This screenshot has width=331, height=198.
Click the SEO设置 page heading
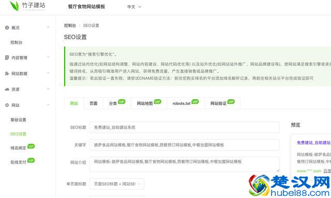pyautogui.click(x=76, y=37)
